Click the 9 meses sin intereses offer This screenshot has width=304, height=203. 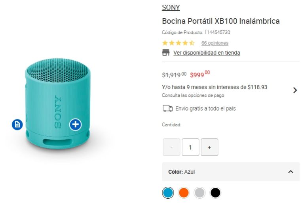pyautogui.click(x=215, y=87)
